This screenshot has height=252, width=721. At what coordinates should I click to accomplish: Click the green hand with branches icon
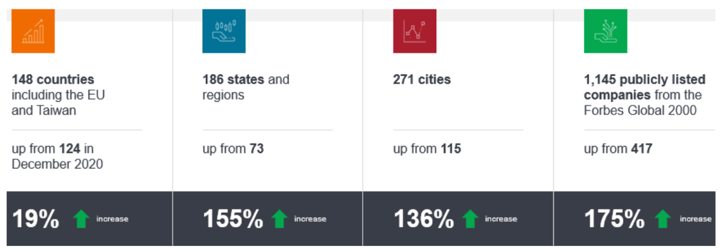pyautogui.click(x=606, y=31)
